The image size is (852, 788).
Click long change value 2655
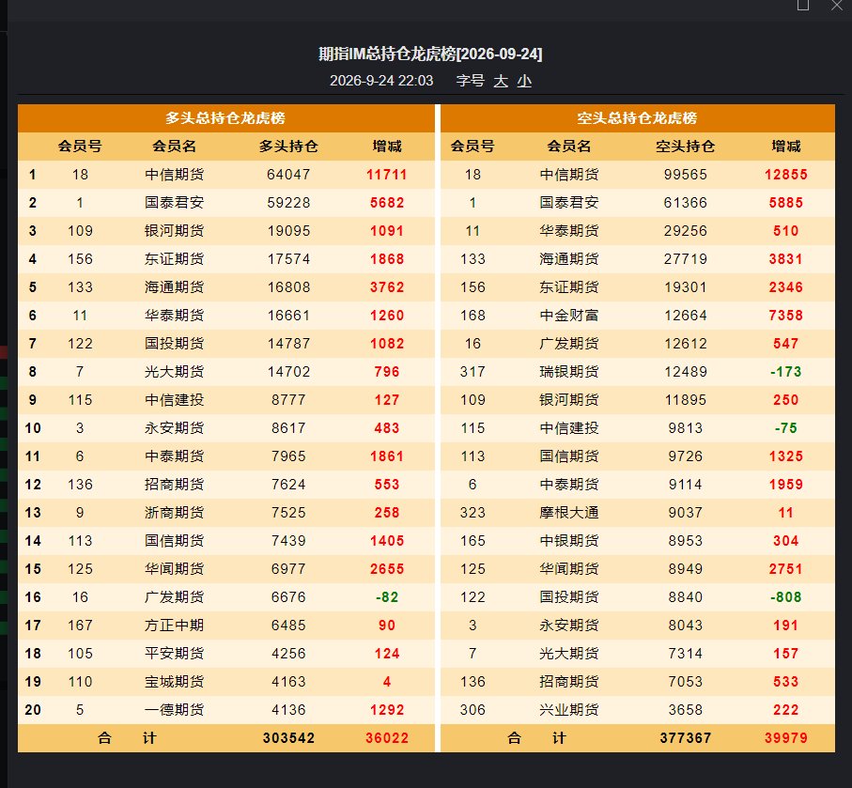pyautogui.click(x=387, y=569)
